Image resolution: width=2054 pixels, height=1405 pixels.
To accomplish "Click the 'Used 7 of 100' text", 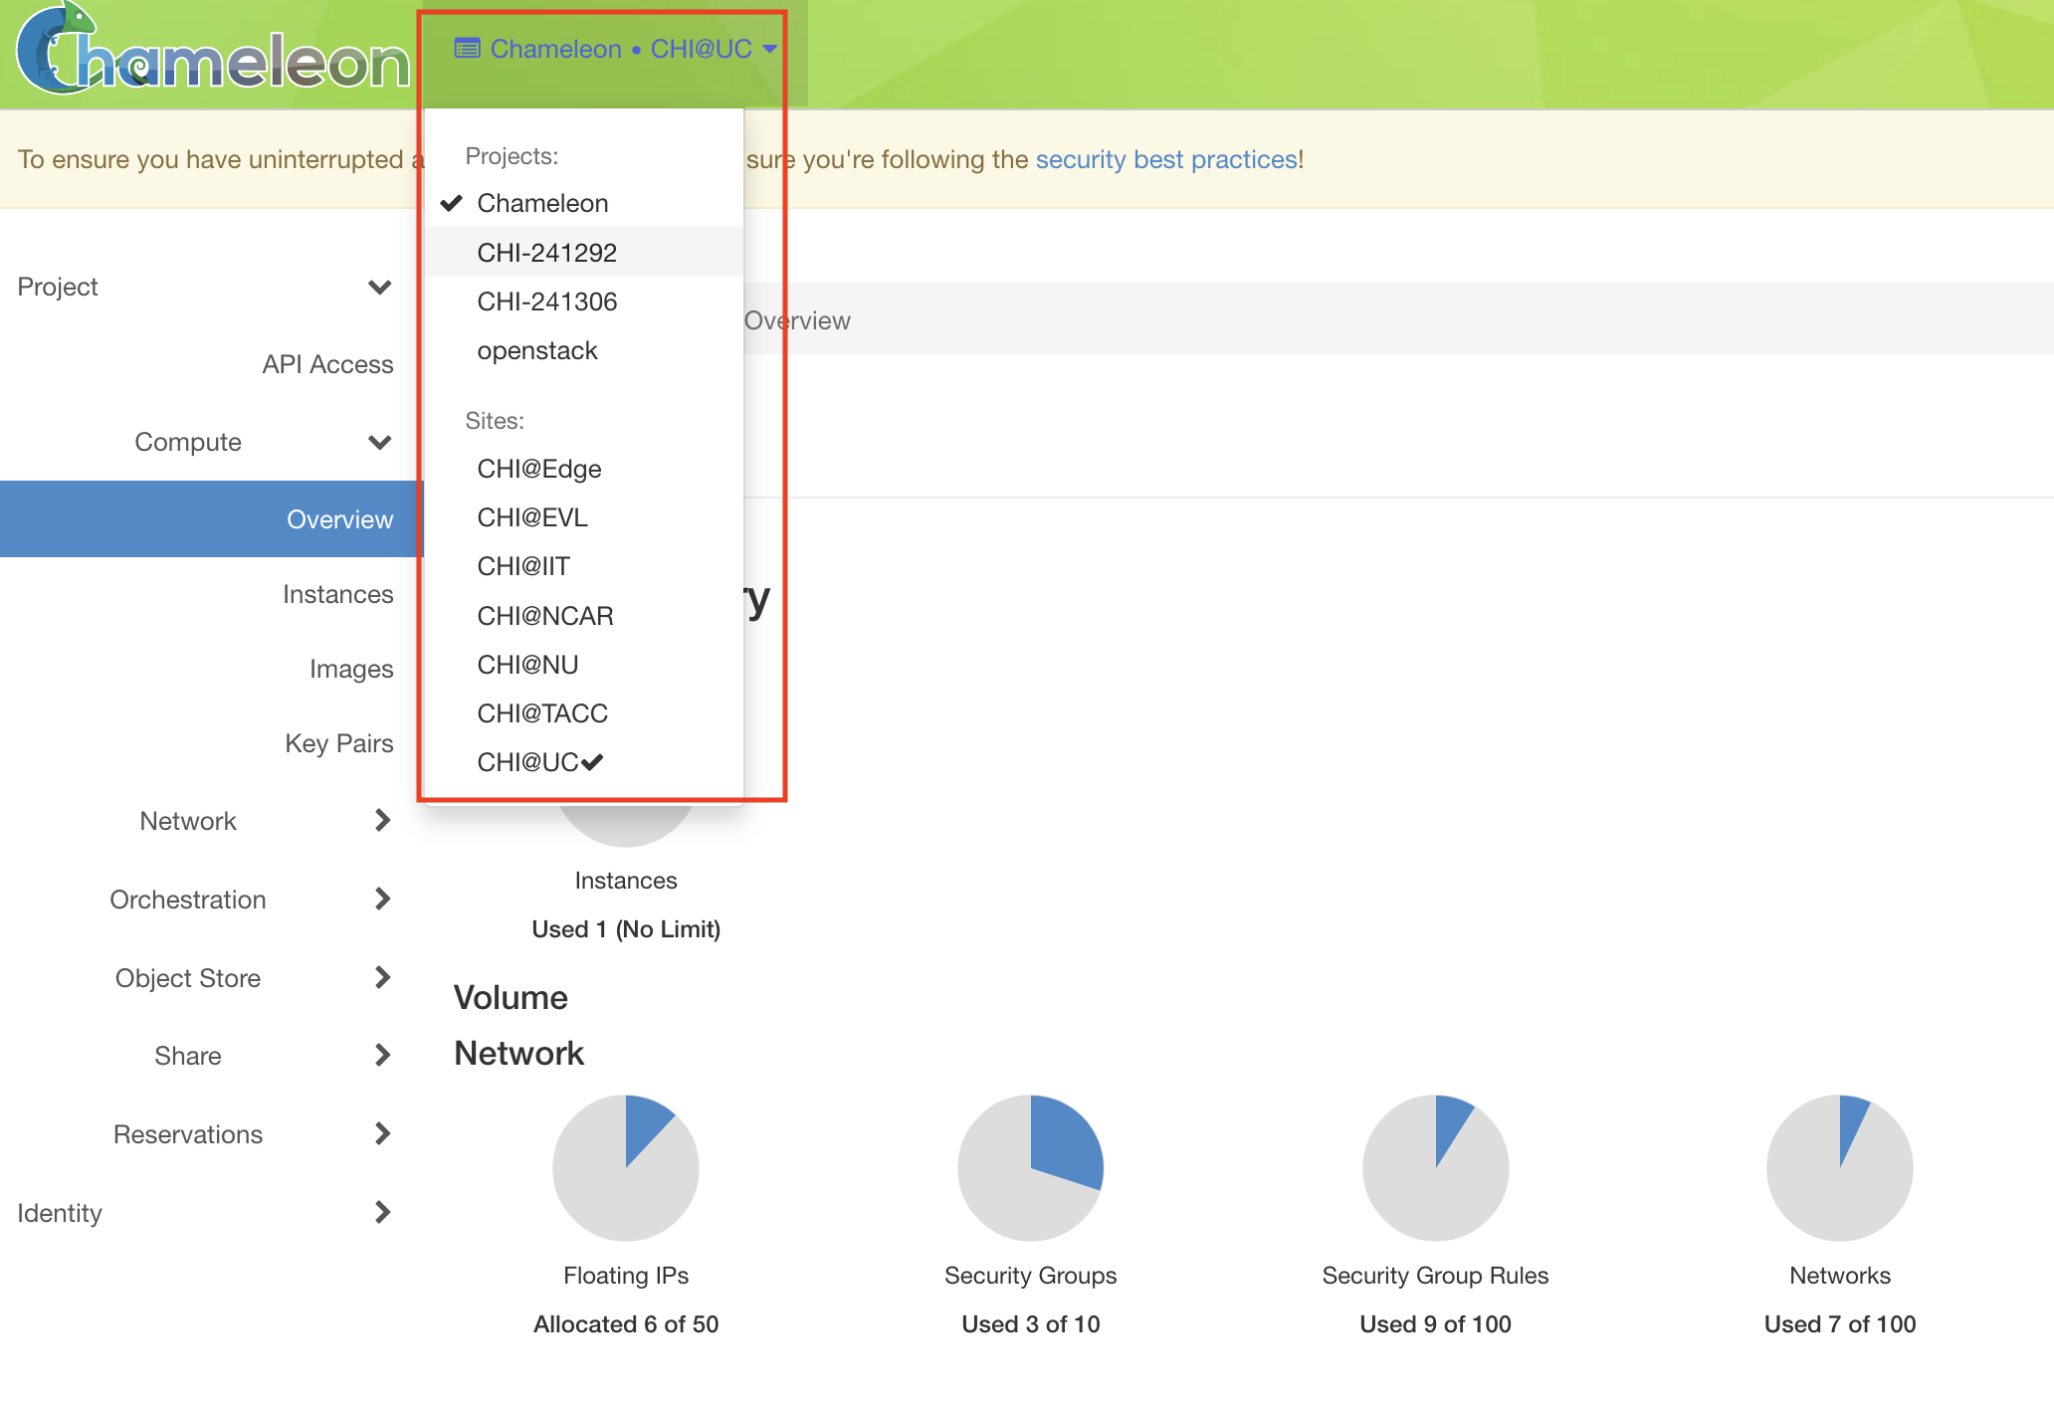I will (1840, 1324).
